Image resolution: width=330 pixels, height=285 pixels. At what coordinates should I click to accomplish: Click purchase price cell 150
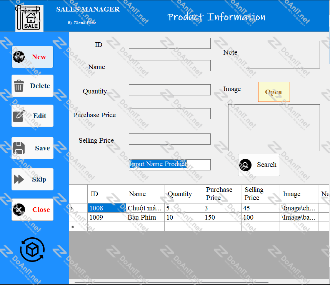pos(222,217)
